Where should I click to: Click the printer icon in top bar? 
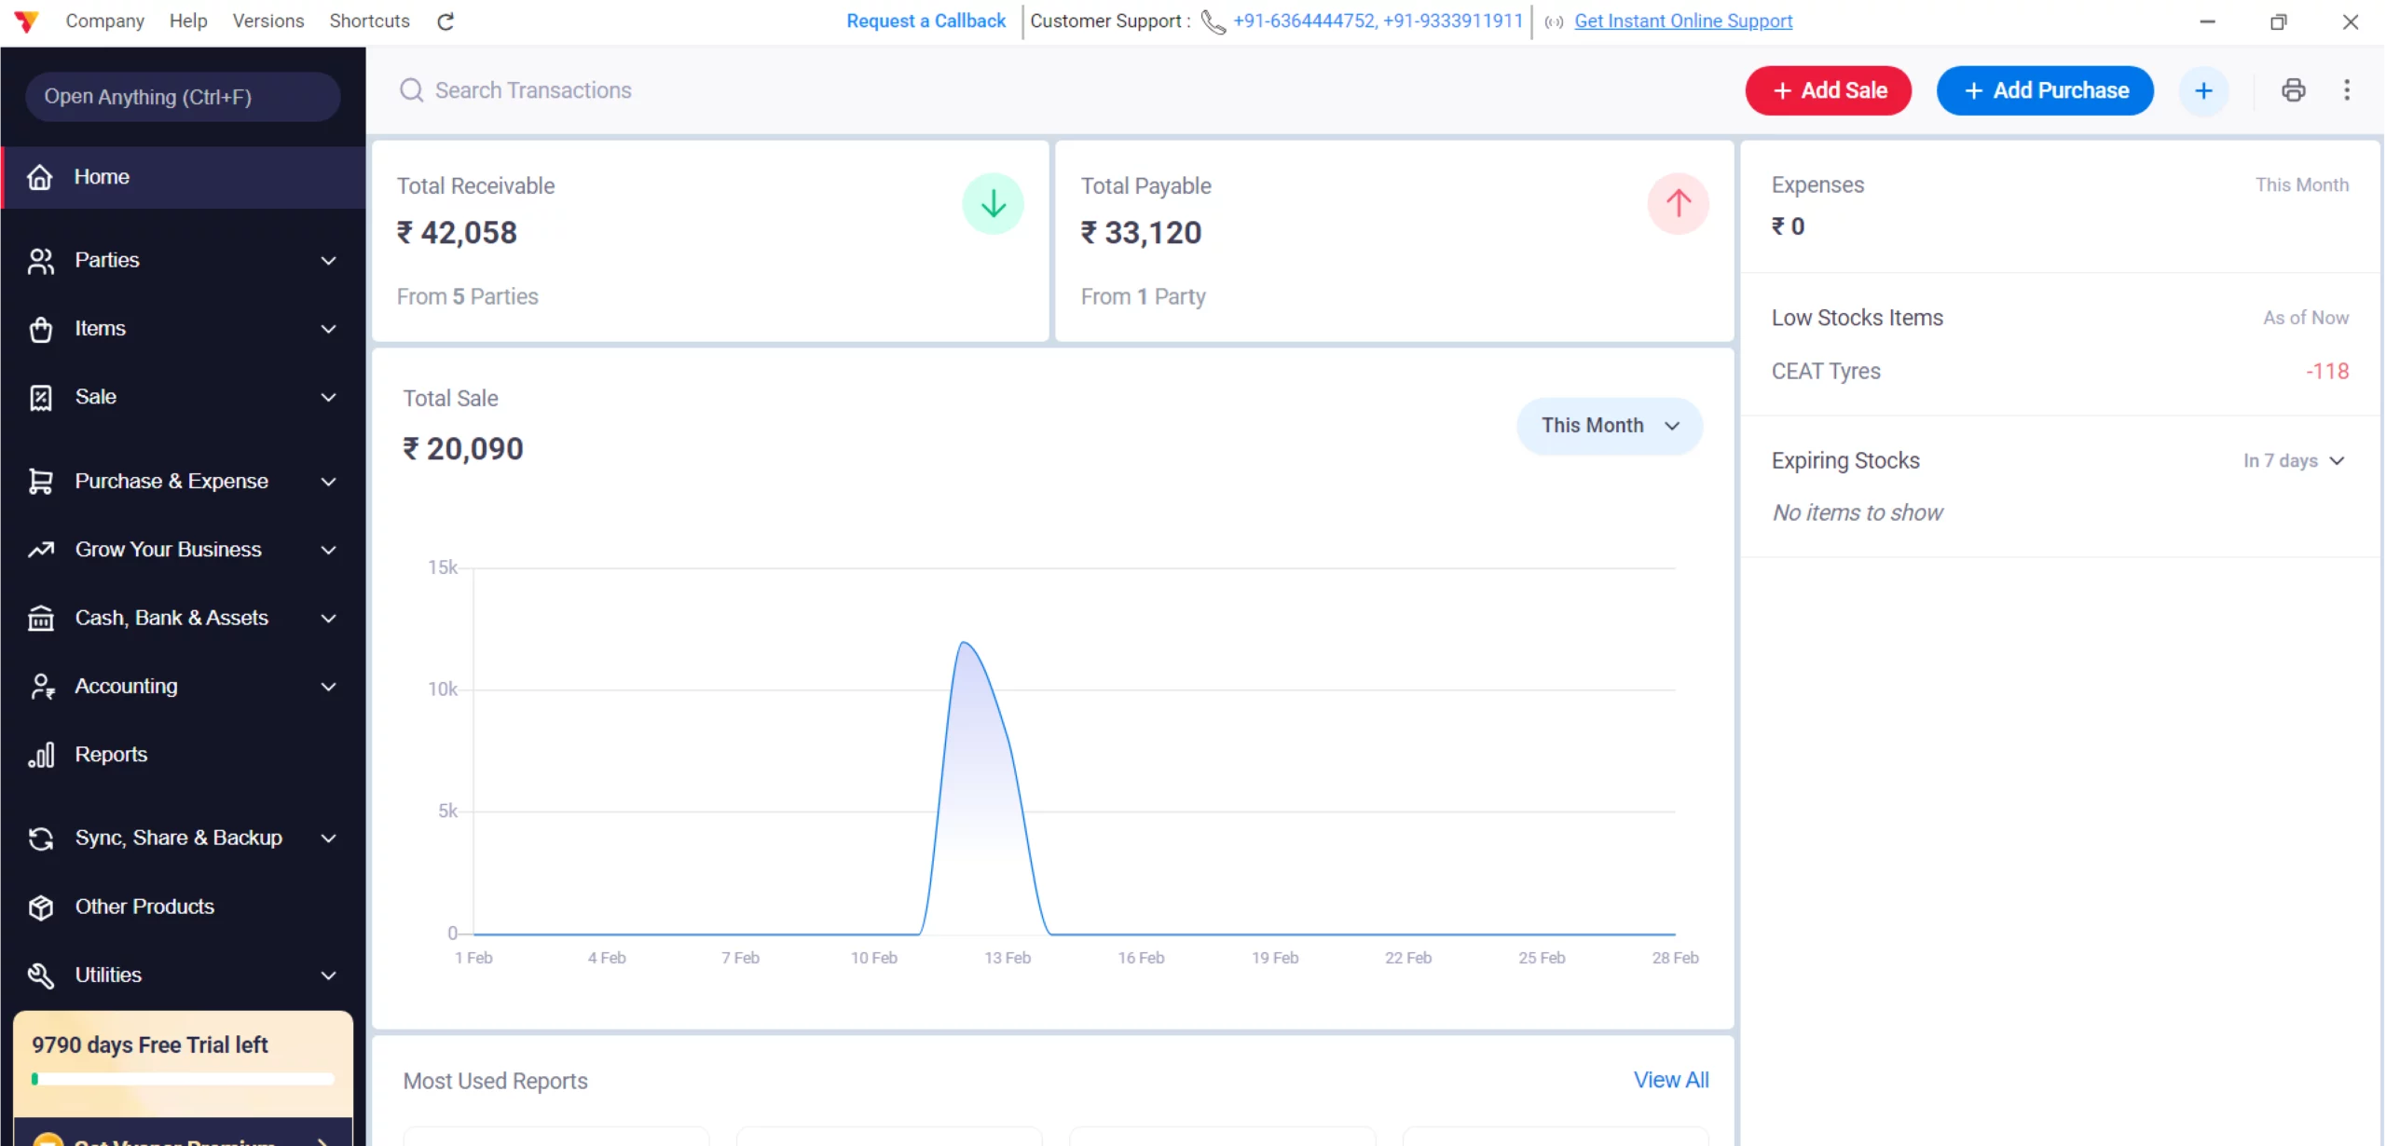tap(2293, 90)
